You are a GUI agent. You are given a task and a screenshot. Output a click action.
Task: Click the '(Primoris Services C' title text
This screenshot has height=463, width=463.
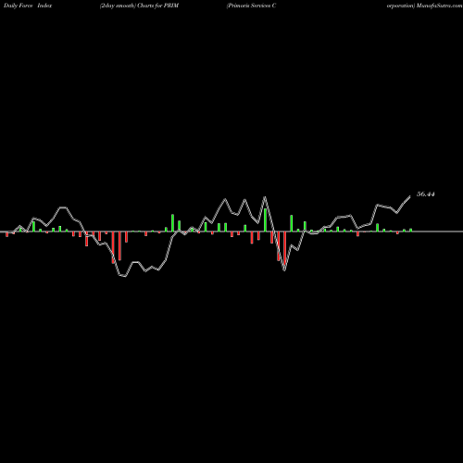coord(251,6)
